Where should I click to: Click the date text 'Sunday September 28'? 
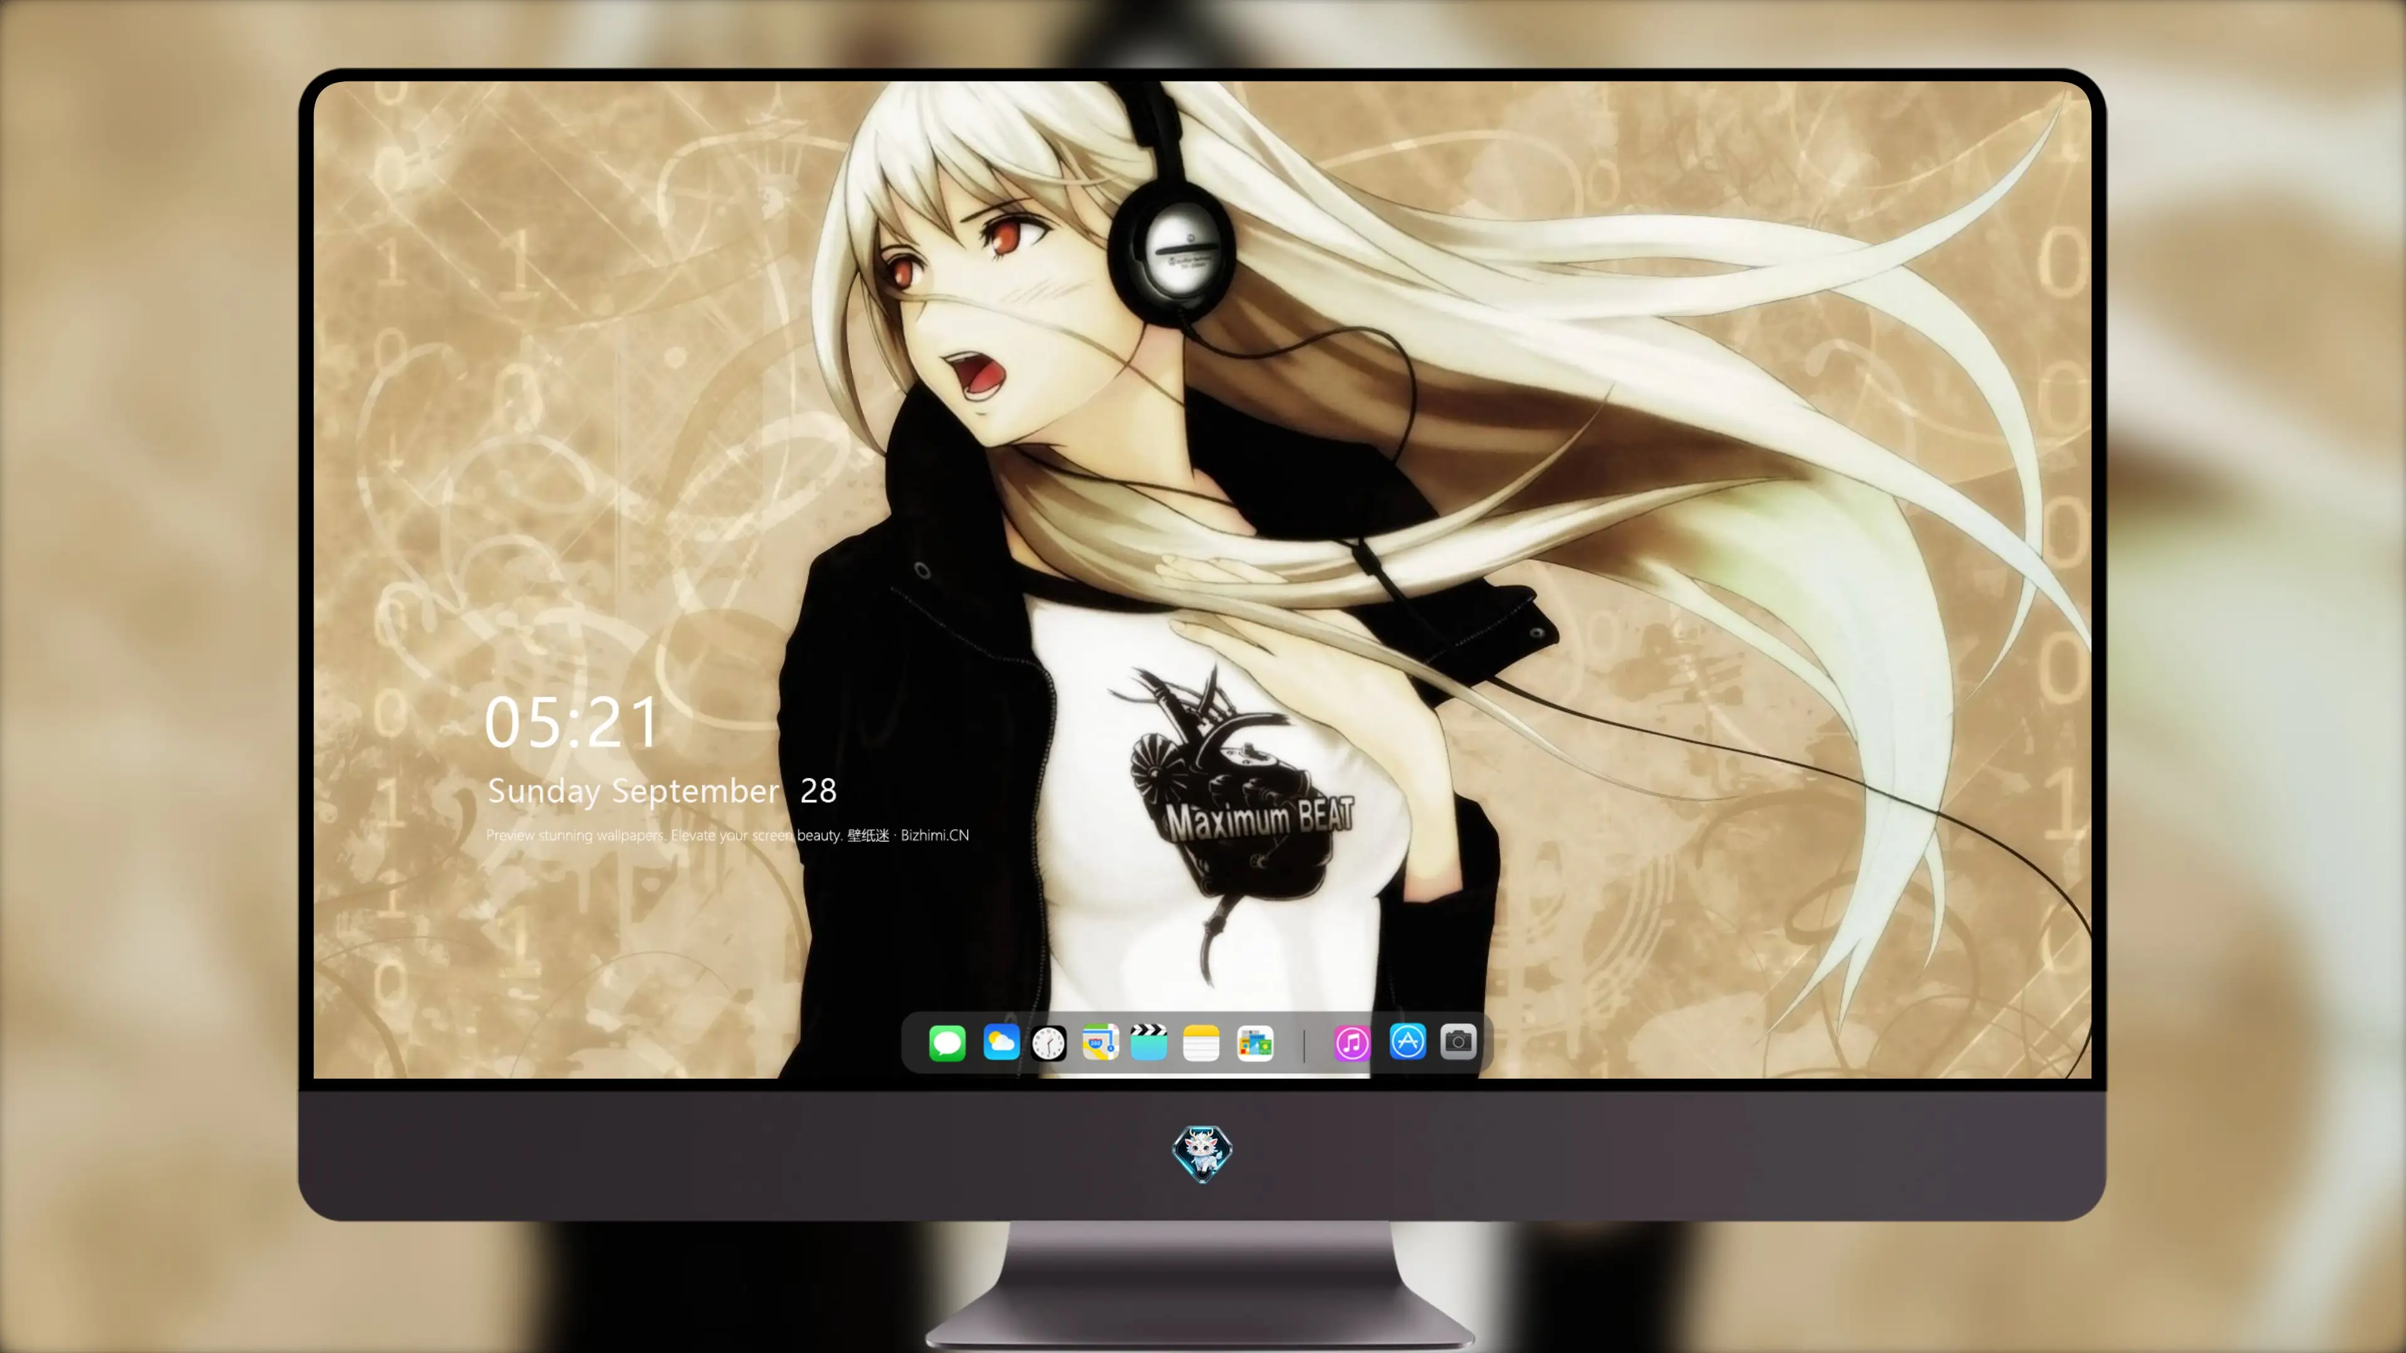click(x=662, y=791)
